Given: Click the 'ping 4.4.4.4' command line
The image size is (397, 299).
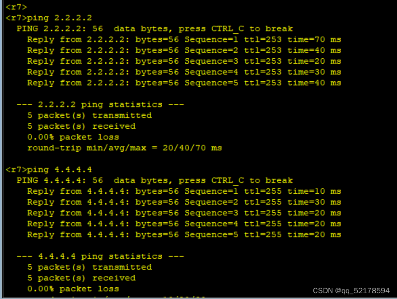Looking at the screenshot, I should (x=49, y=170).
